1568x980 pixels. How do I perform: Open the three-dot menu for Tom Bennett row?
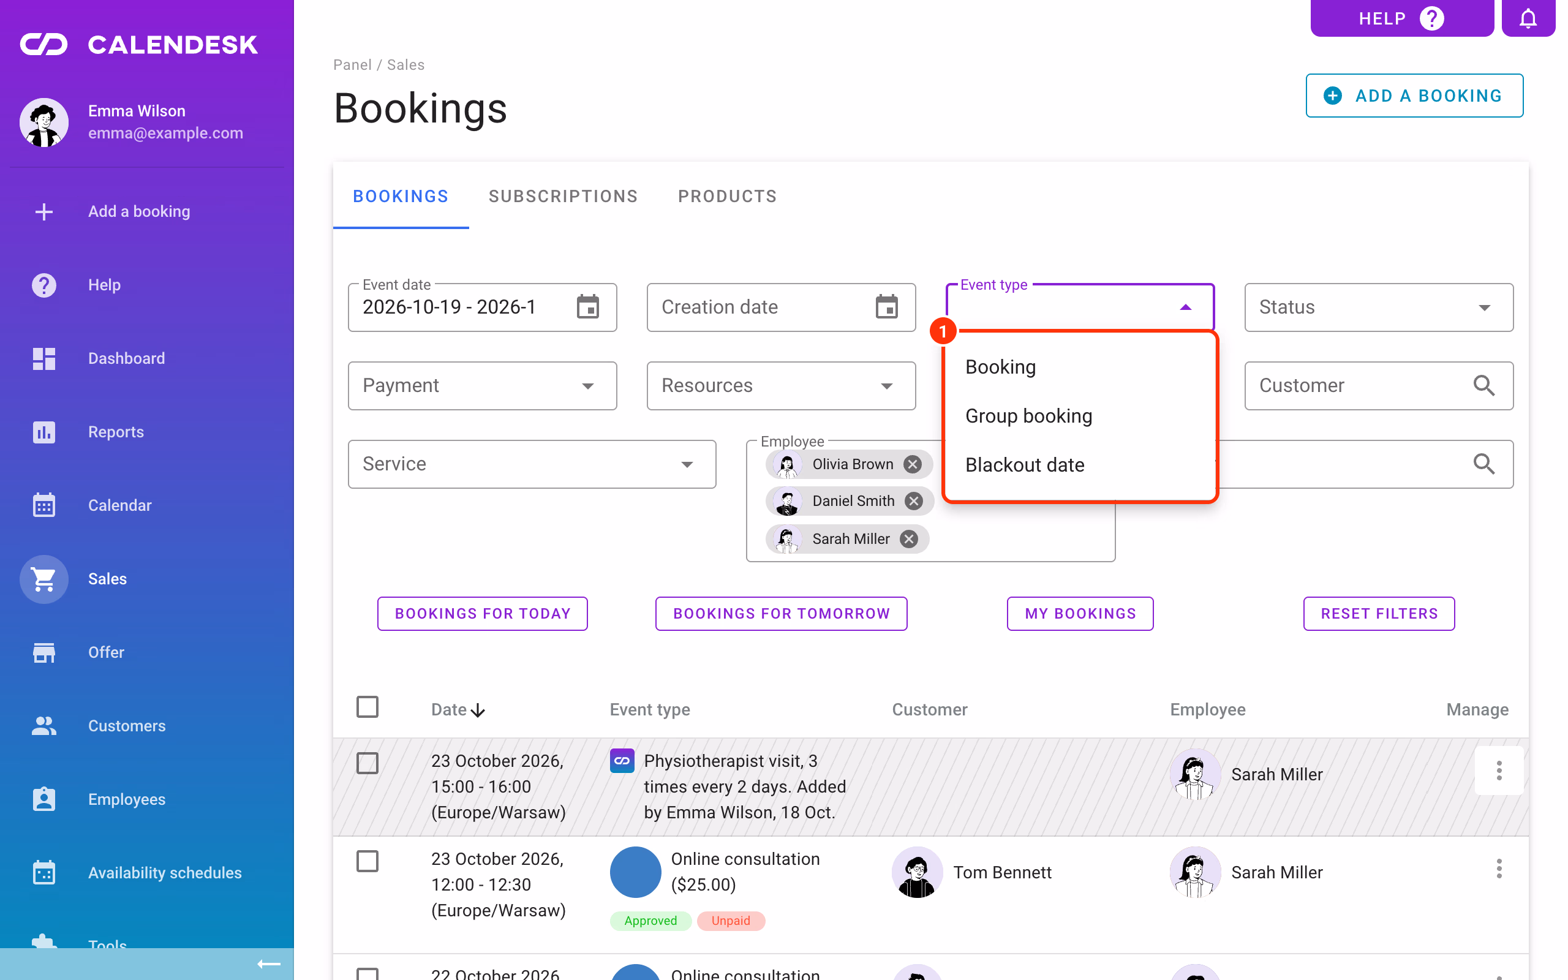click(x=1499, y=869)
